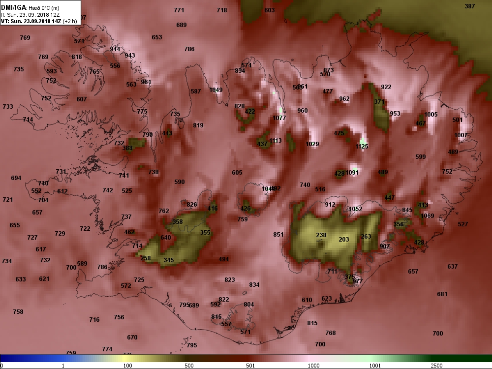Screen dimensions: 492x369
Task: Click the 670 value off the south coast
Action: [132, 338]
